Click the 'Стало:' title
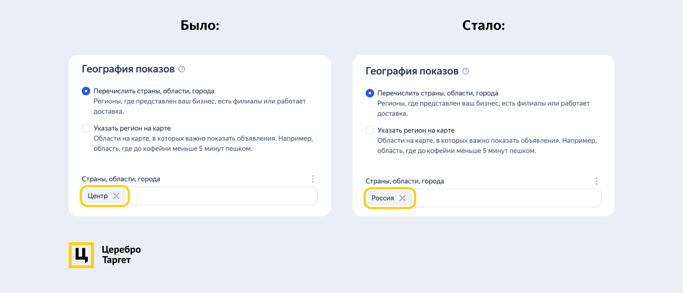 click(483, 25)
